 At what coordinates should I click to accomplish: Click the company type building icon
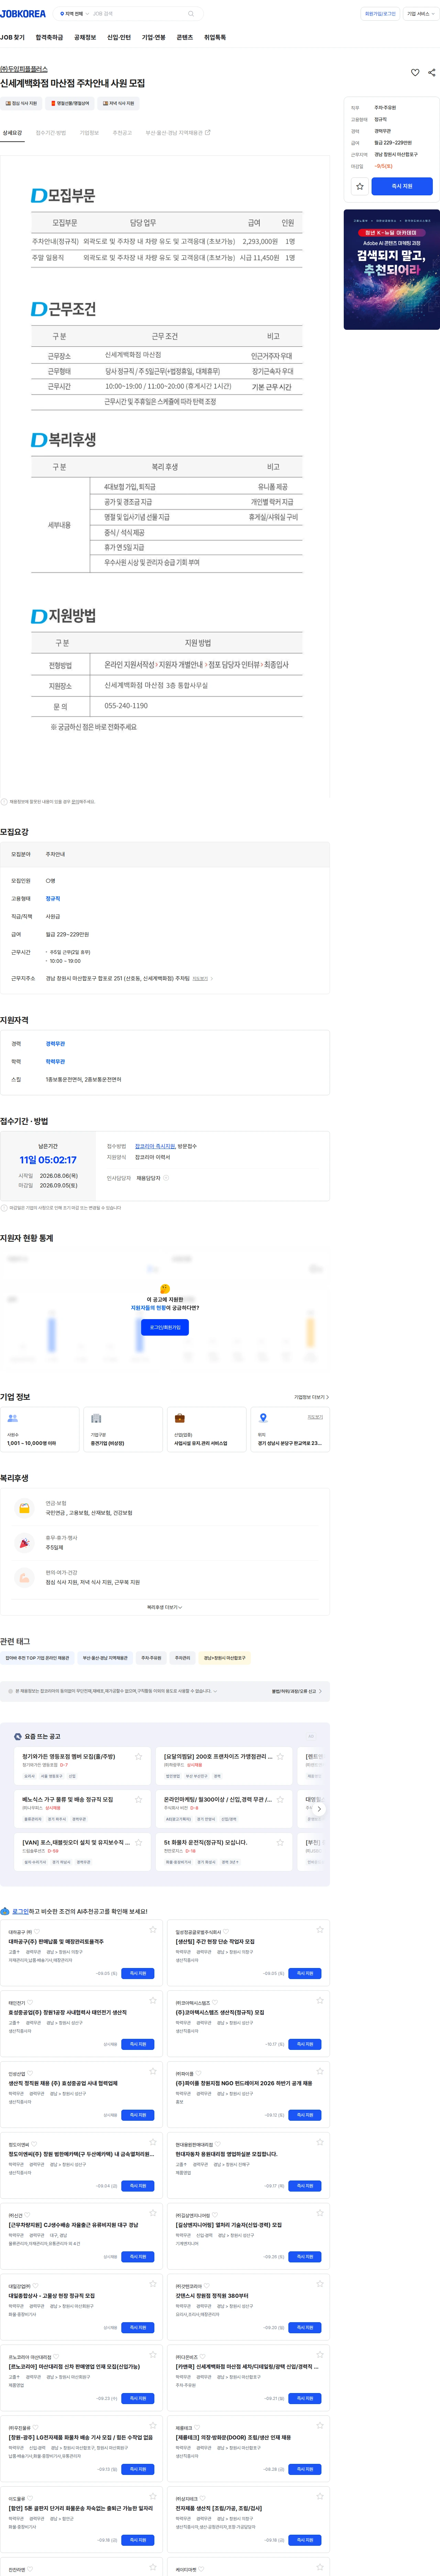96,1418
